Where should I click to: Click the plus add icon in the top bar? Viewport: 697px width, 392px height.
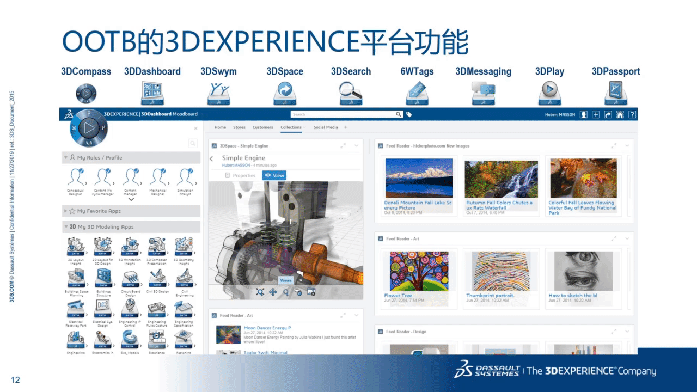click(596, 114)
